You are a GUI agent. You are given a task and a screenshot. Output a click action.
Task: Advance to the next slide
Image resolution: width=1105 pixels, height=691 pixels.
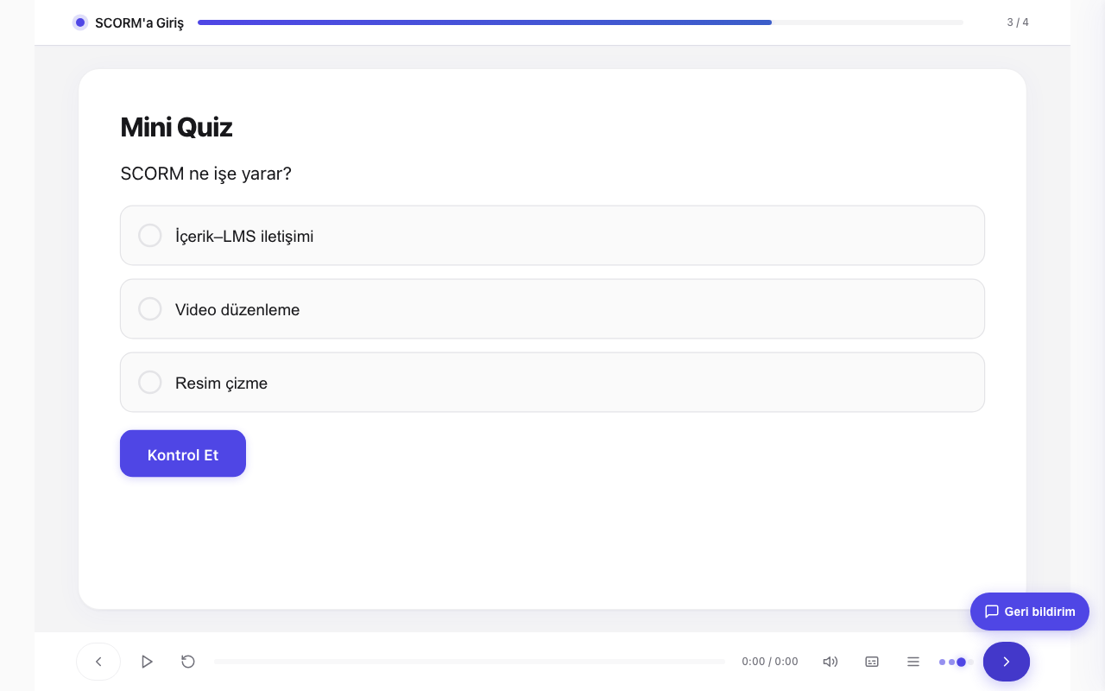point(1007,662)
